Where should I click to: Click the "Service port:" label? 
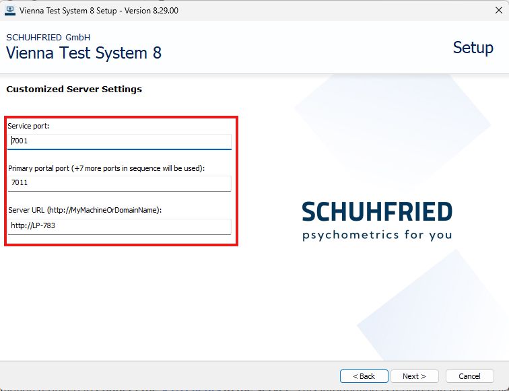click(x=29, y=126)
